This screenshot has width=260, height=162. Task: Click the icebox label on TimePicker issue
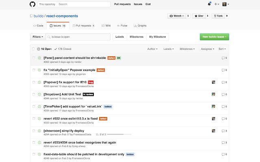[108, 107]
